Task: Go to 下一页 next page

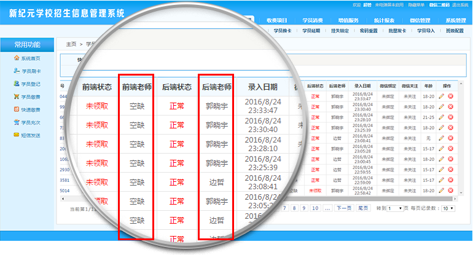Action: click(344, 208)
